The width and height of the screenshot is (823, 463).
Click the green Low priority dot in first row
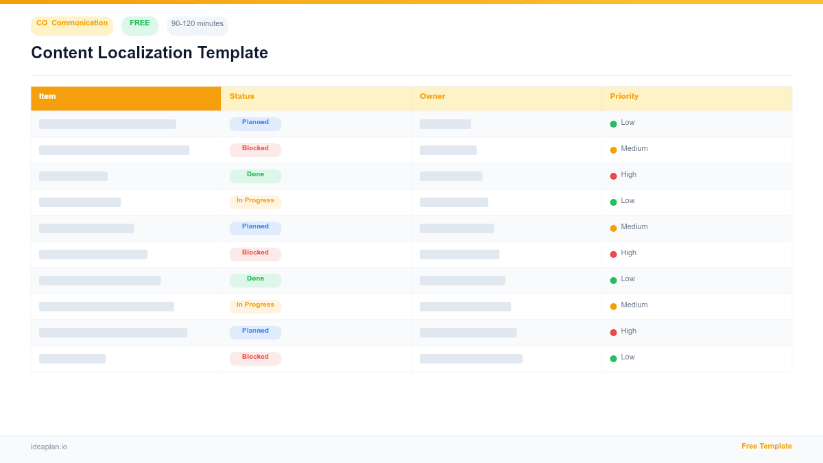(613, 123)
